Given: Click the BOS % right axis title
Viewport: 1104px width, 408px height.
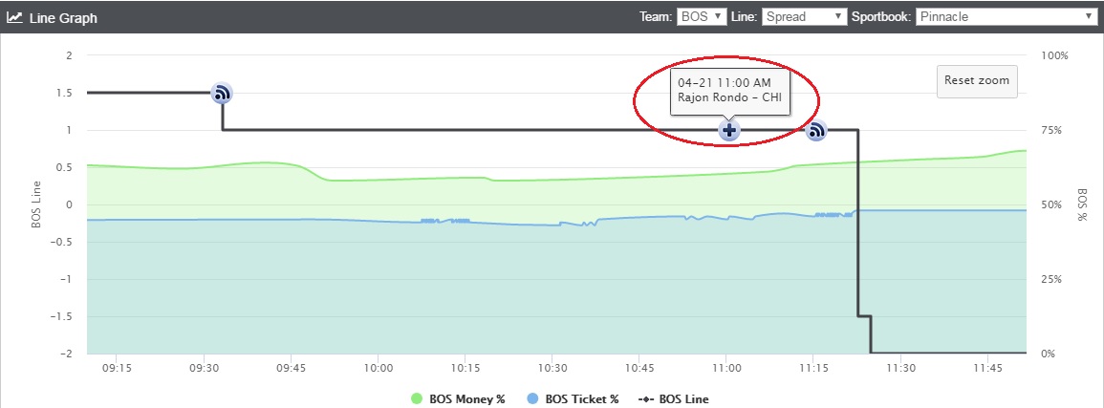Looking at the screenshot, I should tap(1081, 204).
